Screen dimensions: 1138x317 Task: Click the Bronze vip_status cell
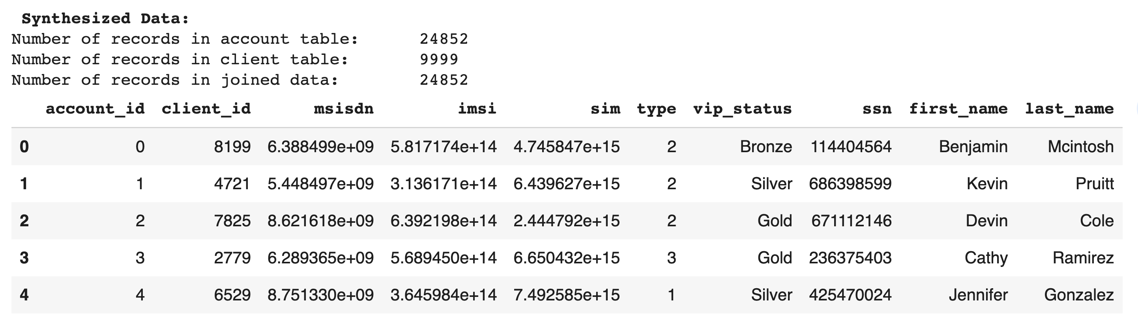(x=766, y=147)
